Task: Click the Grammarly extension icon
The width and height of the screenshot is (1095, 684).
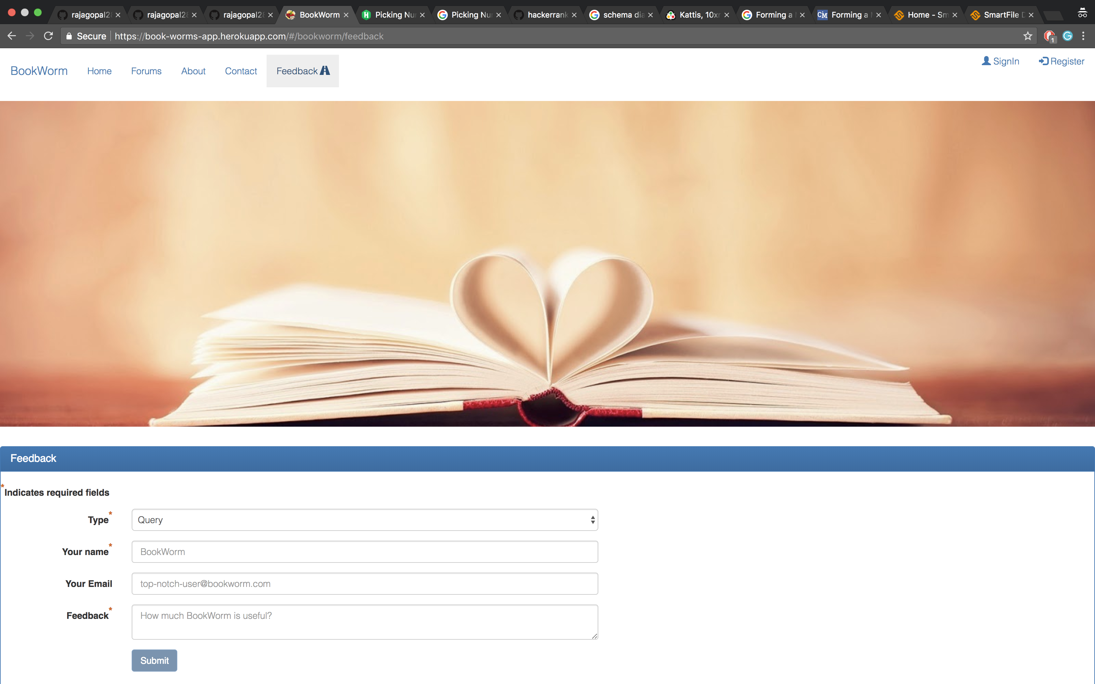Action: [1067, 36]
